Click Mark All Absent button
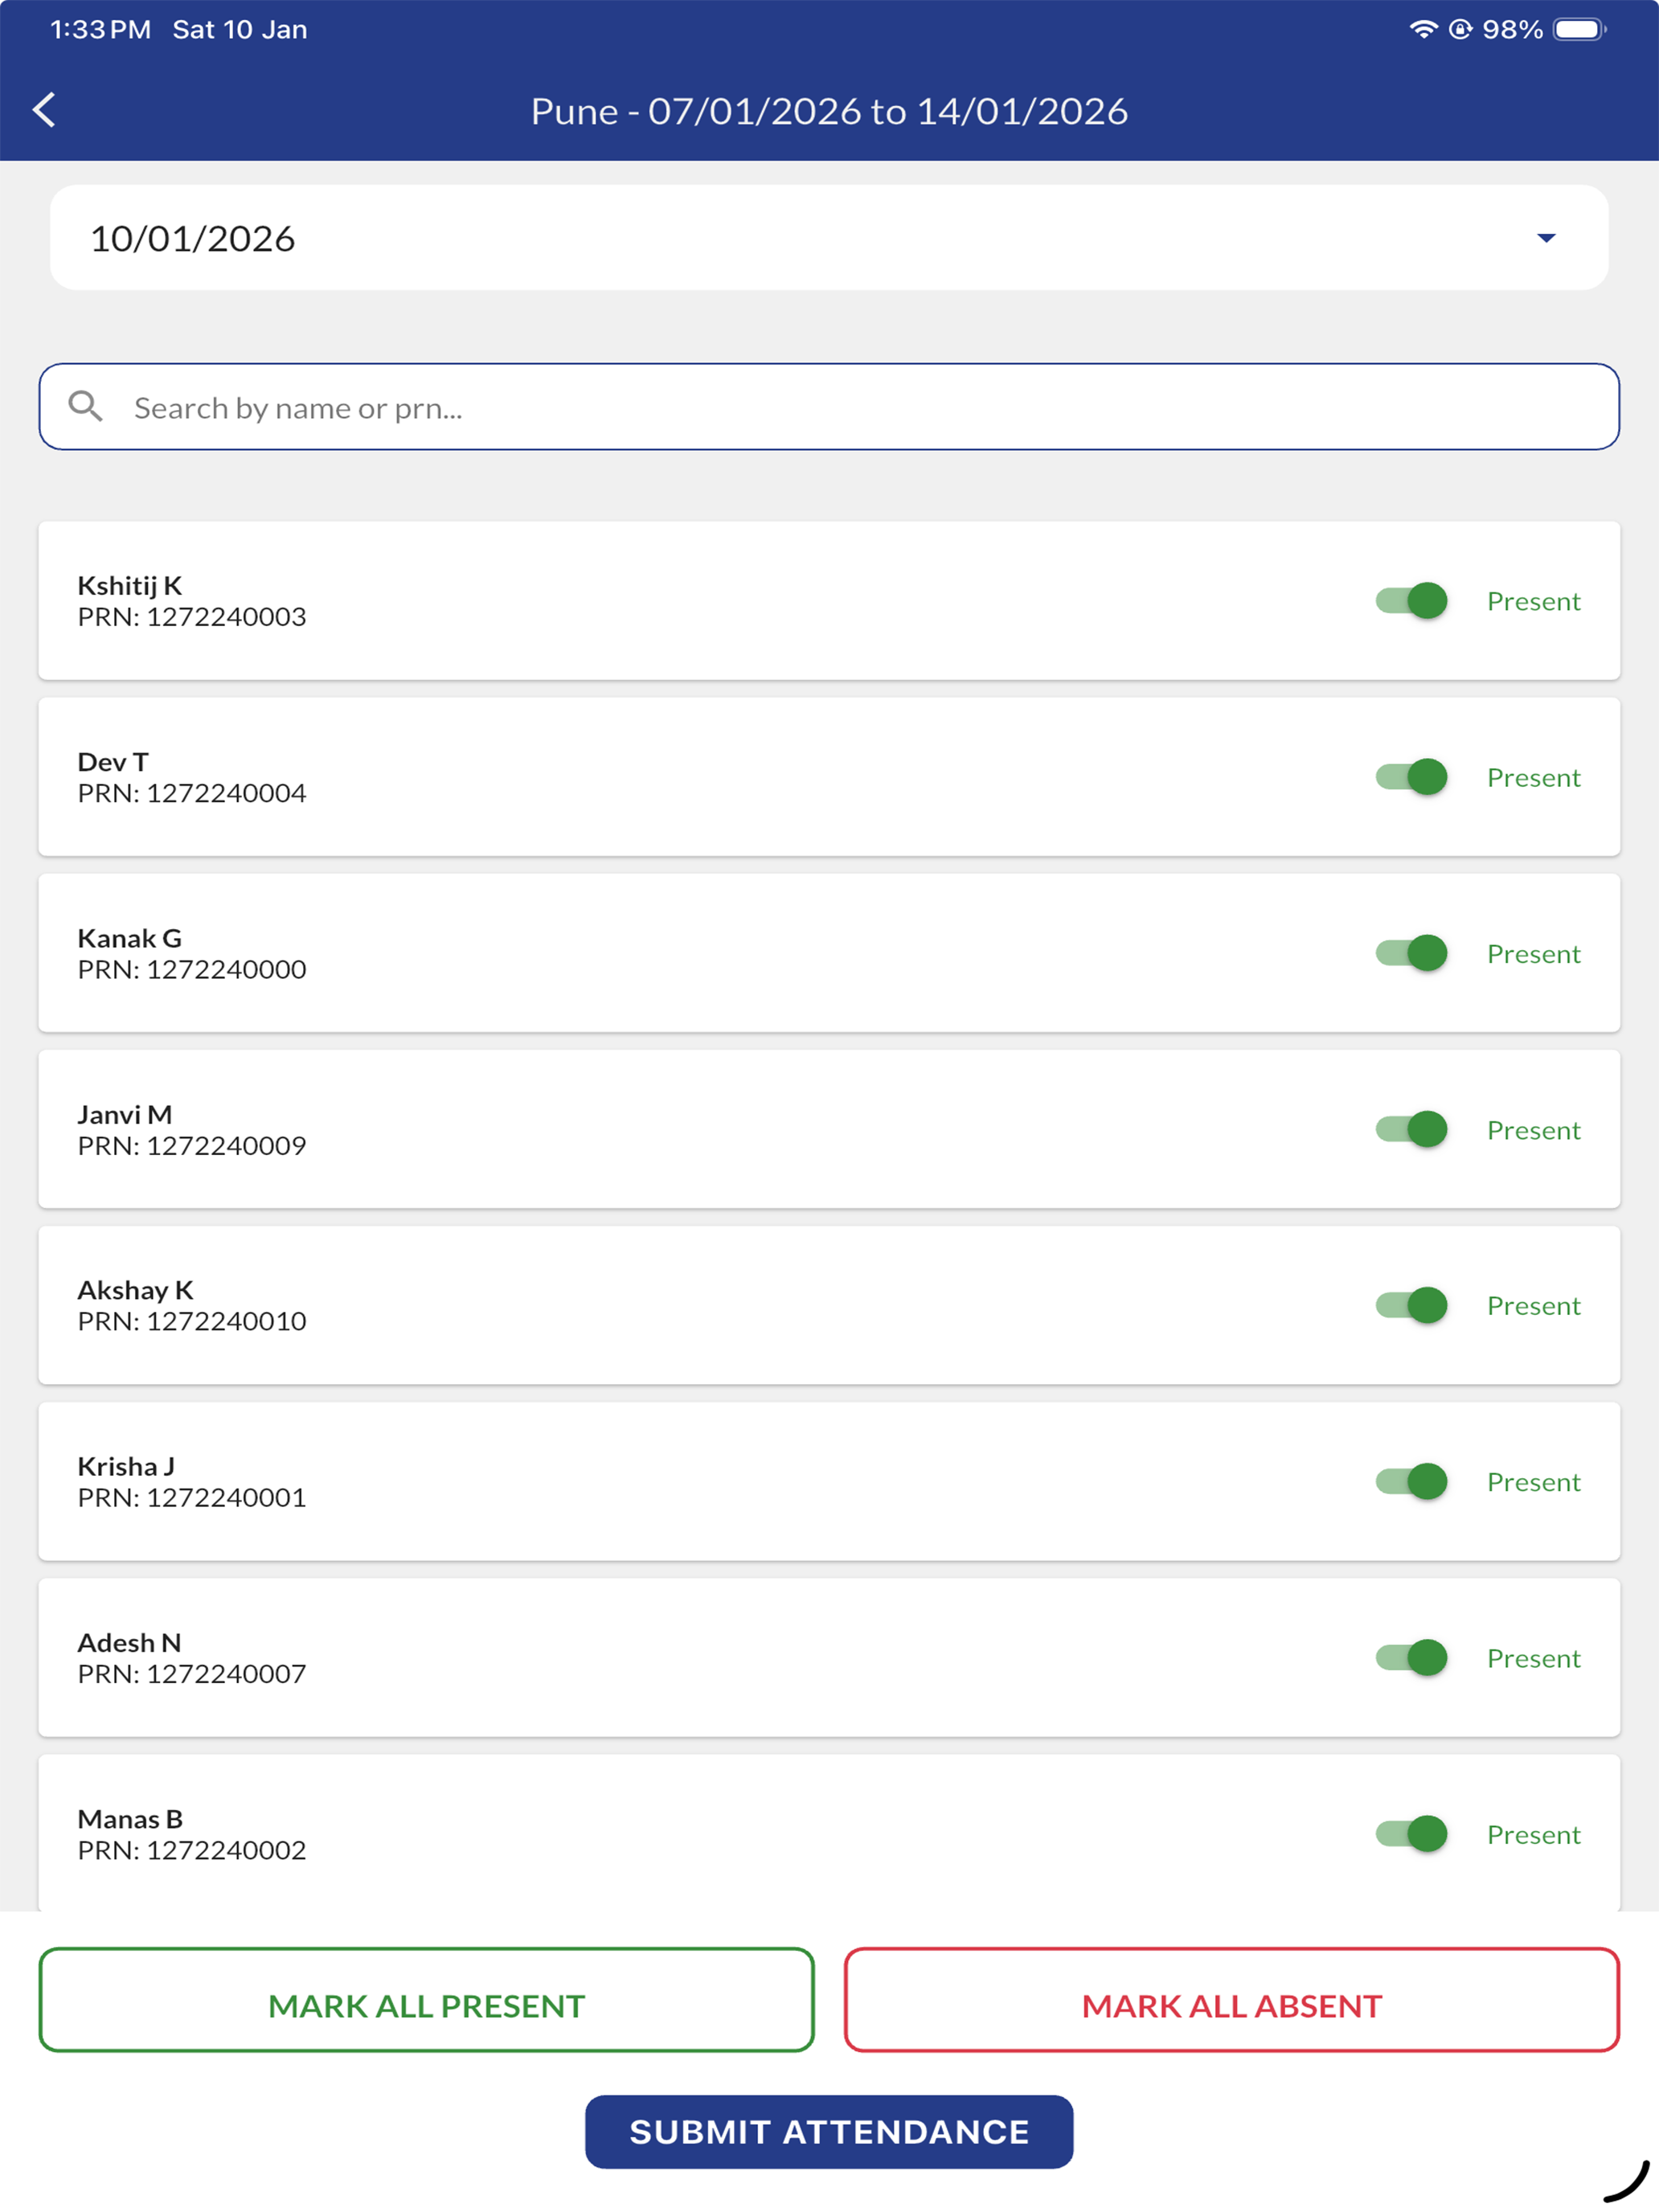The height and width of the screenshot is (2212, 1659). click(x=1232, y=2000)
